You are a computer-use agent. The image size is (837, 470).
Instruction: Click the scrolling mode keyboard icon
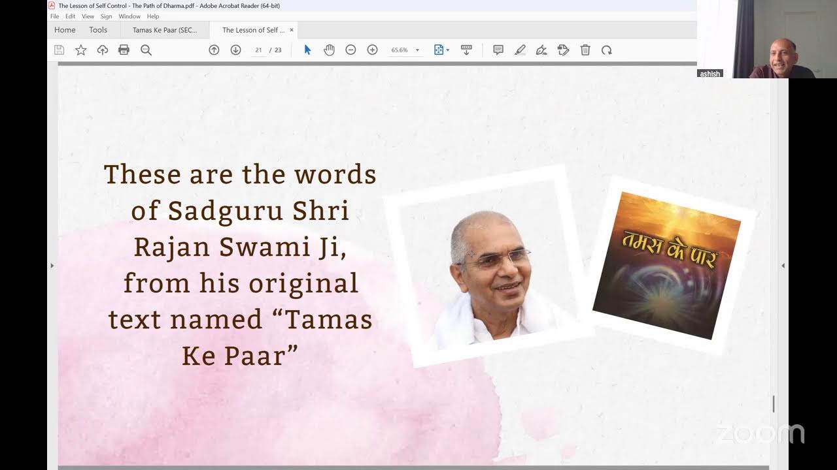coord(466,50)
